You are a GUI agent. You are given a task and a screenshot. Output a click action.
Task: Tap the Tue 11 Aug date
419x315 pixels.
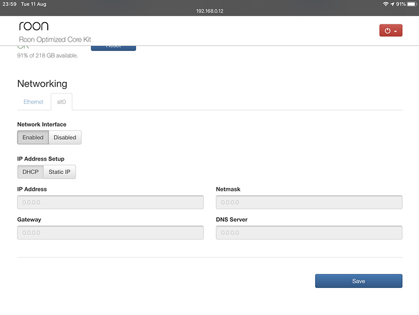(33, 4)
